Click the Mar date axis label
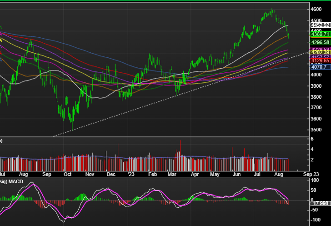The image size is (331, 226). (x=172, y=174)
